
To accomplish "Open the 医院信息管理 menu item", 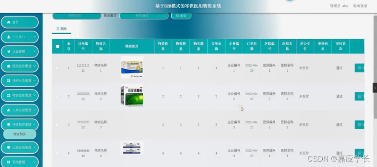I will point(20,66).
